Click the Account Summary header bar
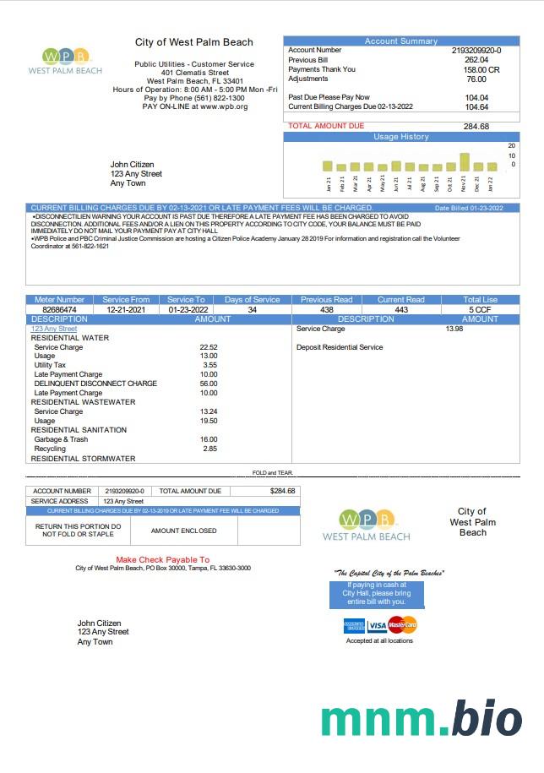544x773 pixels. pos(400,41)
